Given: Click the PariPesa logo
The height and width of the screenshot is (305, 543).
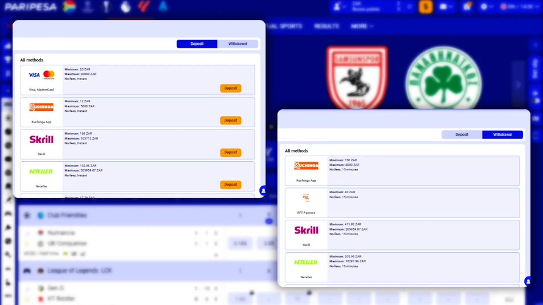Looking at the screenshot, I should [31, 7].
